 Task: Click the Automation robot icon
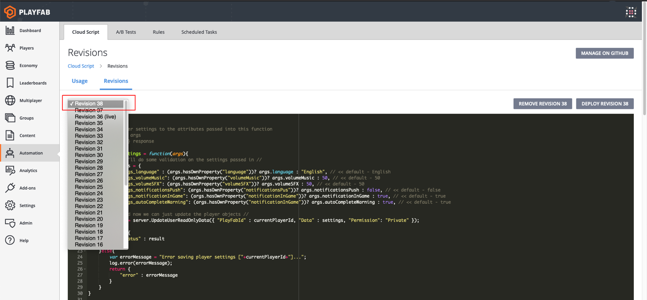10,153
